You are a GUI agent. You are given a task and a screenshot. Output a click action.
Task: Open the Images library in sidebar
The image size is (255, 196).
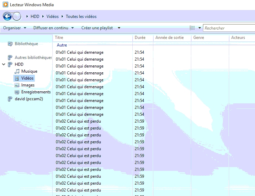pyautogui.click(x=28, y=85)
